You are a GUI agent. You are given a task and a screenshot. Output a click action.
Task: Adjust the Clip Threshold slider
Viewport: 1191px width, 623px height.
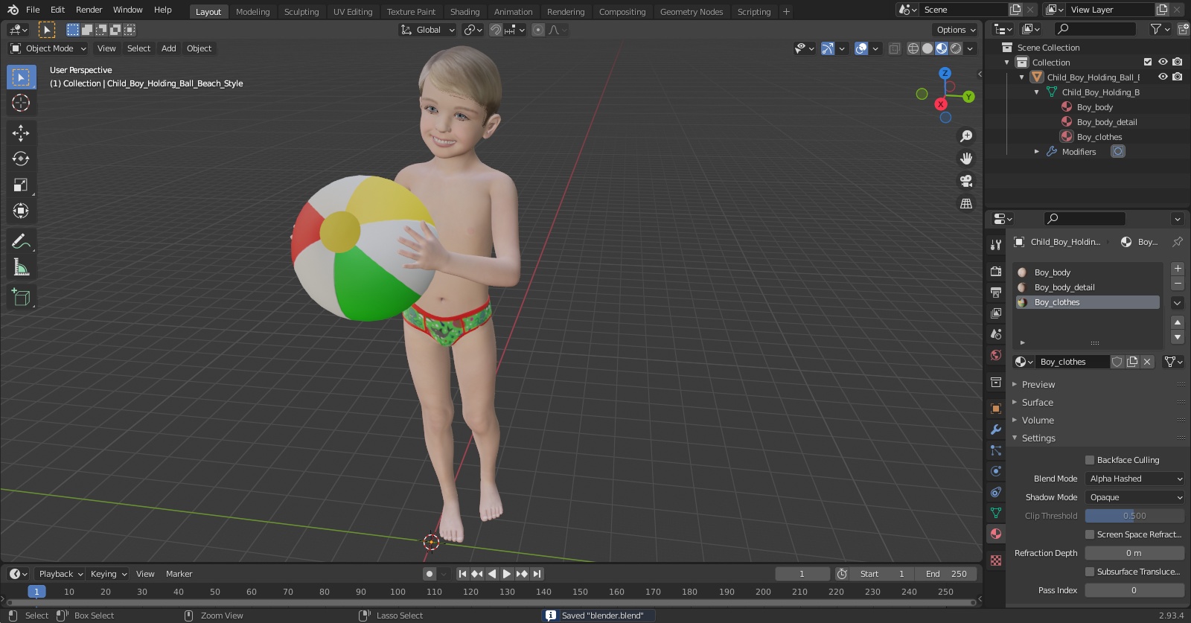[x=1134, y=516]
